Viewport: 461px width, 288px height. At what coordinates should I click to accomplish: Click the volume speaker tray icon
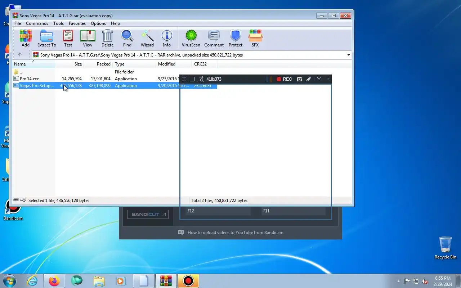click(x=425, y=281)
